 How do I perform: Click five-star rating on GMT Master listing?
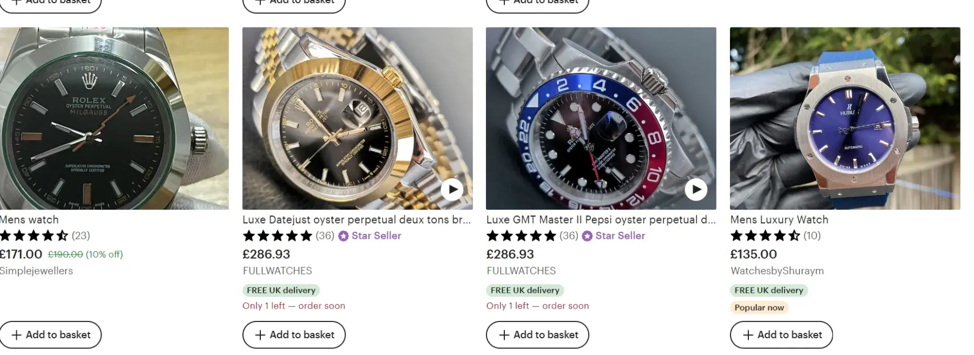[x=521, y=236]
